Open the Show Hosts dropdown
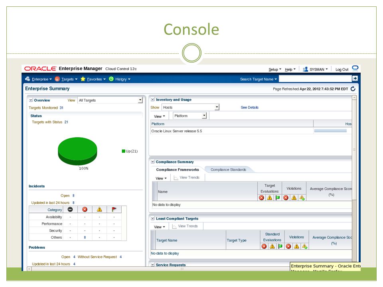383x287 pixels. (x=190, y=107)
